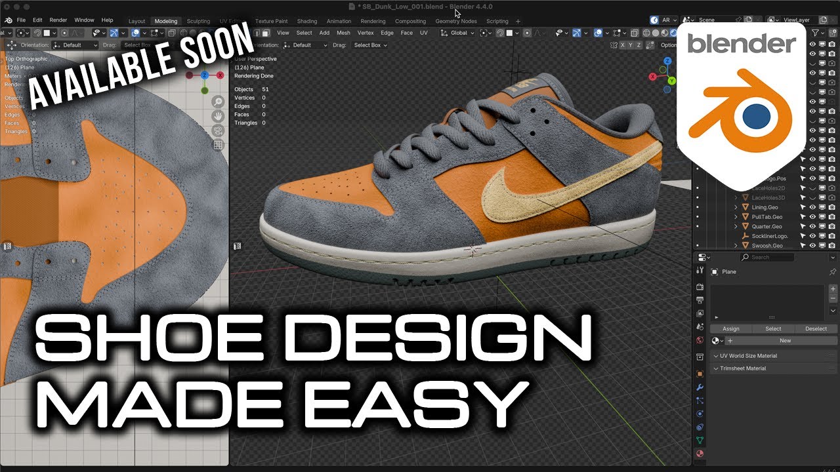Click the material slot Assign button

tap(731, 328)
